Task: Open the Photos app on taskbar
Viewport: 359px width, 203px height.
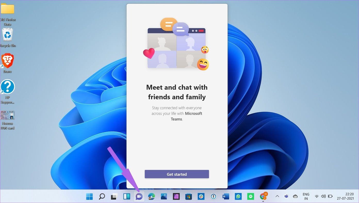Action: pos(164,197)
